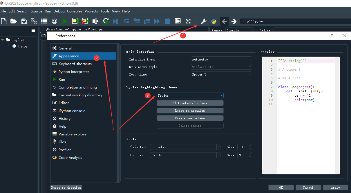Open the Icon theme dropdown
The image size is (351, 193).
click(x=221, y=74)
